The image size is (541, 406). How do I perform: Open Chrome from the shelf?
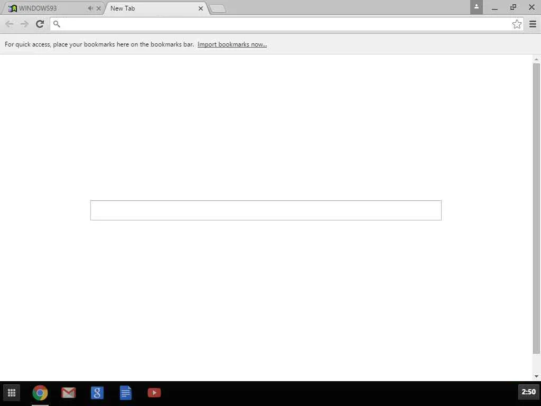(40, 393)
